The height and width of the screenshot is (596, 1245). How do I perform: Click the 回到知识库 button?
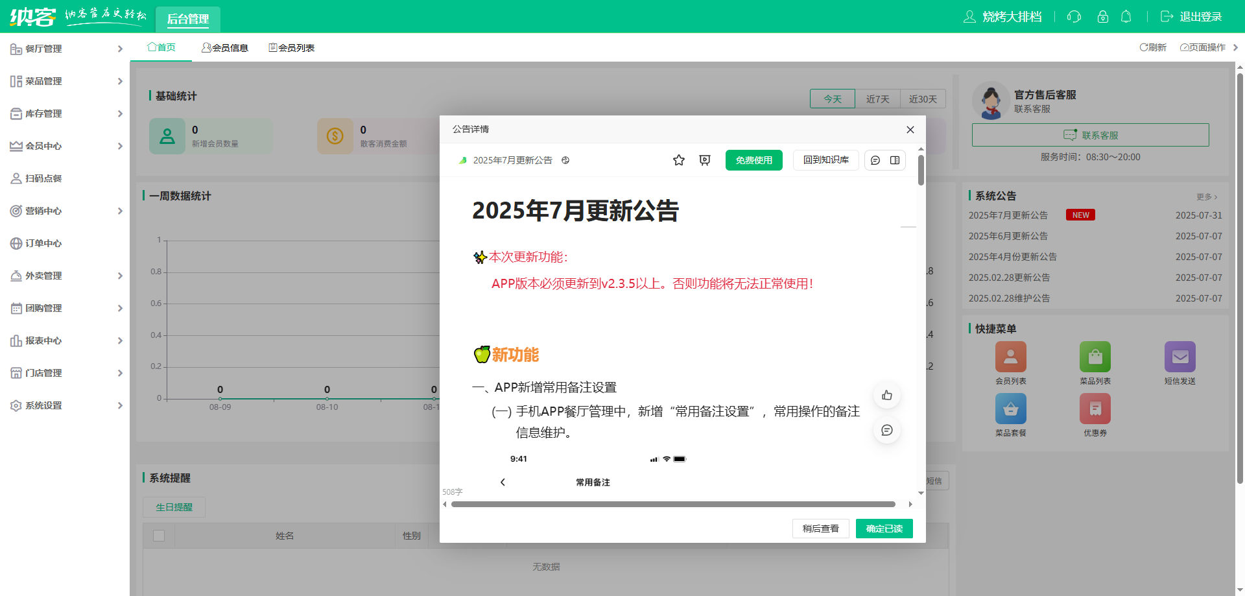[825, 160]
